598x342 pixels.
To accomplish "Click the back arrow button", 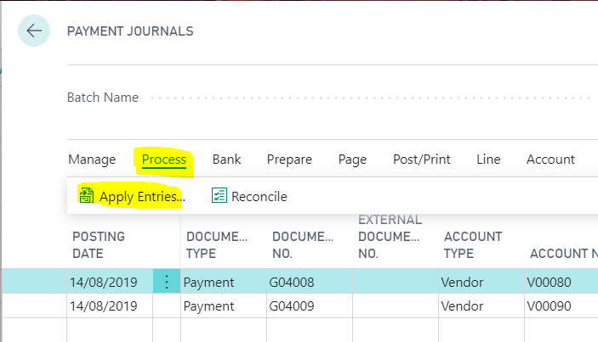I will point(34,31).
